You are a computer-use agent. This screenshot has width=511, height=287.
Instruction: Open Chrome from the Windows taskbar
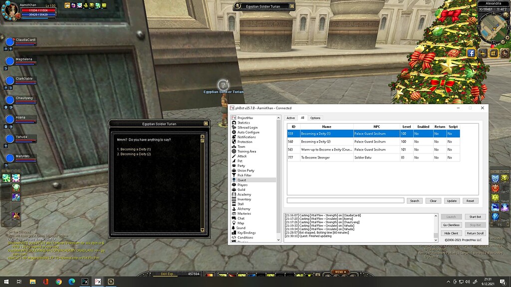point(59,282)
